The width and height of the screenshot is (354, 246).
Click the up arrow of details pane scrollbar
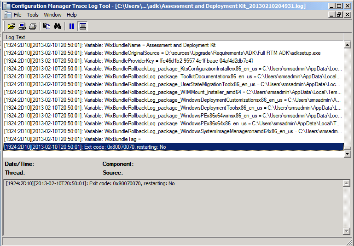click(x=346, y=183)
